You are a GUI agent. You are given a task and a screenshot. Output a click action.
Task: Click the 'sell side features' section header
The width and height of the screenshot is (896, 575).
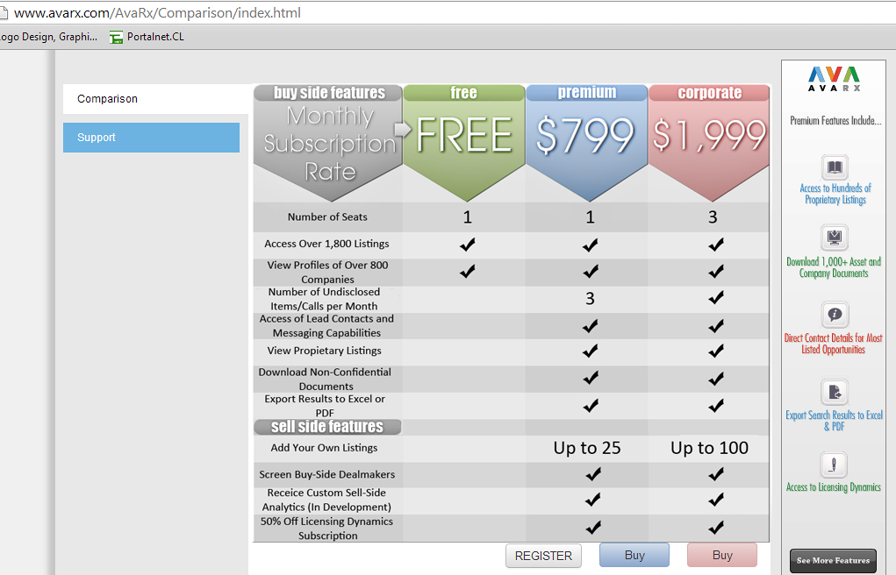[327, 427]
